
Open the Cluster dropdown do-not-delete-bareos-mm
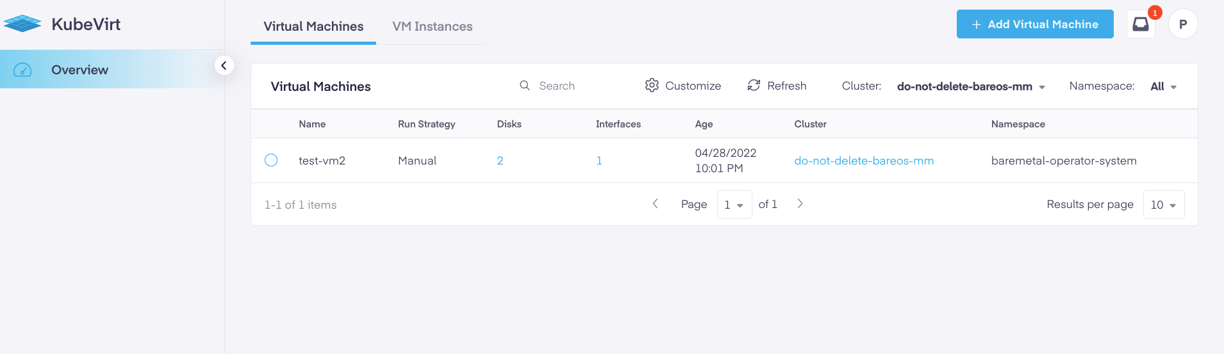pos(971,86)
